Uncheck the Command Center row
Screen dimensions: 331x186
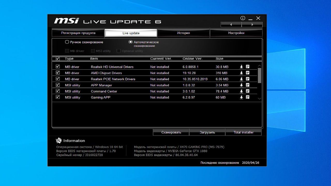(x=58, y=91)
